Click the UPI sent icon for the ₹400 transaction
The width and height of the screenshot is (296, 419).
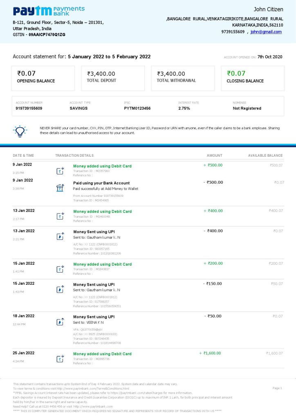click(60, 236)
